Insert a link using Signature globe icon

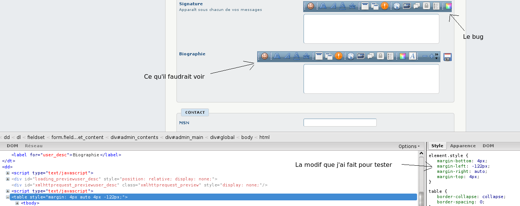397,6
